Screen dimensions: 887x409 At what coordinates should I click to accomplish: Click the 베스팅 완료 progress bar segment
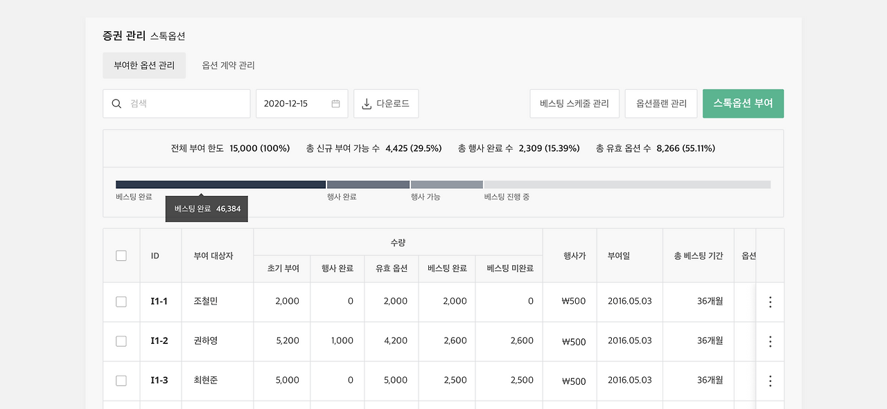220,184
